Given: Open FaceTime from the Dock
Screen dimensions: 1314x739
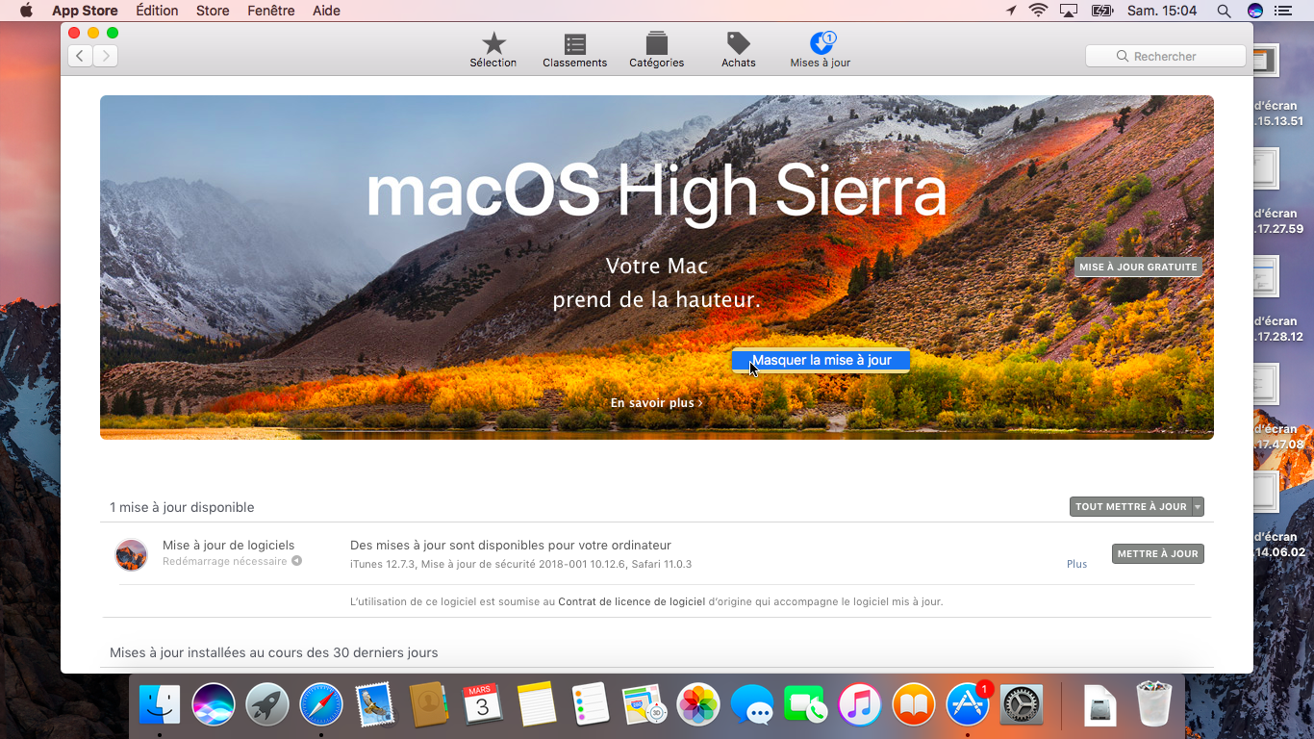Looking at the screenshot, I should point(806,704).
